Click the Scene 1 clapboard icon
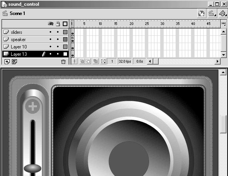 tap(5, 13)
